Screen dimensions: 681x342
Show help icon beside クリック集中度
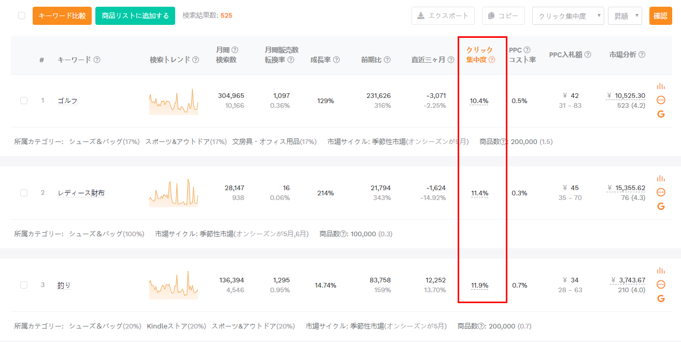click(x=492, y=60)
